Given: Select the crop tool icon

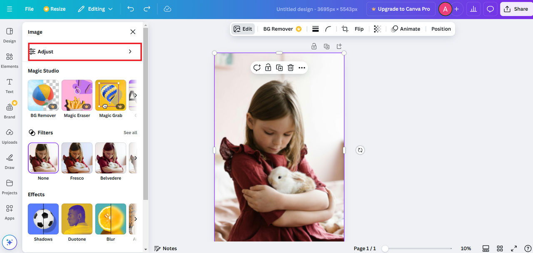Looking at the screenshot, I should pyautogui.click(x=345, y=29).
